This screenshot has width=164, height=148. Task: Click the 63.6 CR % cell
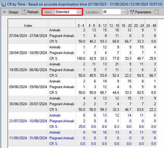[139, 110]
